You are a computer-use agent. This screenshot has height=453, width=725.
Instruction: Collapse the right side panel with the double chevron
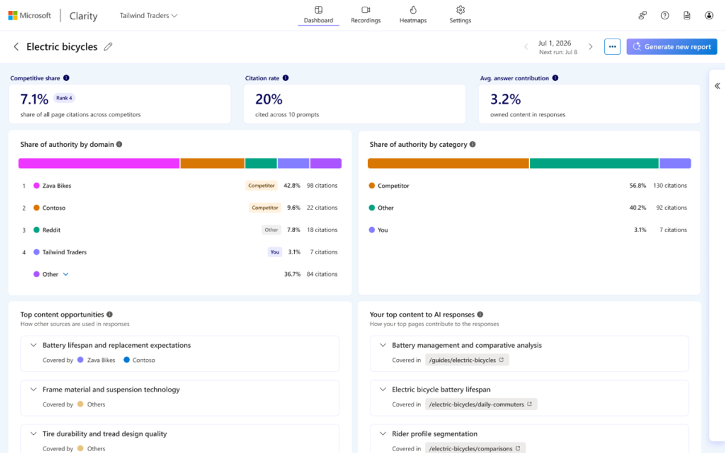point(717,86)
